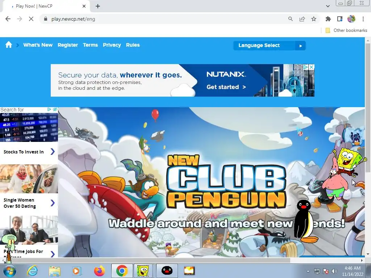
Task: Click the scroll right arrow of horizontal scrollbar
Action: (362, 260)
